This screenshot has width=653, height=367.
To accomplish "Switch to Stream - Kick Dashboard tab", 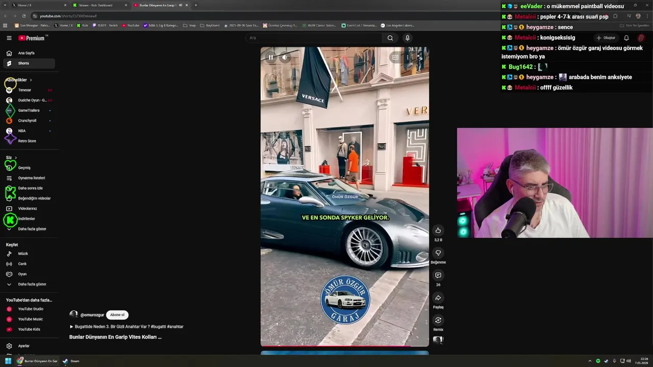I will click(x=99, y=5).
